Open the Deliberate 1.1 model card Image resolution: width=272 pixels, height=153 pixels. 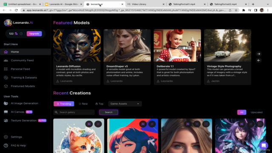(177, 57)
